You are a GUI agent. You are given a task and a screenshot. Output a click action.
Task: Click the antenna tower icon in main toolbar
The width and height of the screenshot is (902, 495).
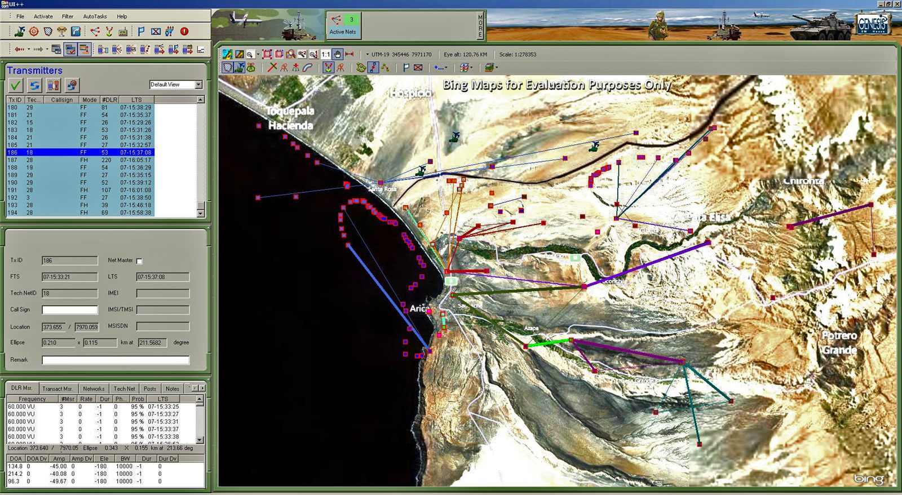point(61,32)
